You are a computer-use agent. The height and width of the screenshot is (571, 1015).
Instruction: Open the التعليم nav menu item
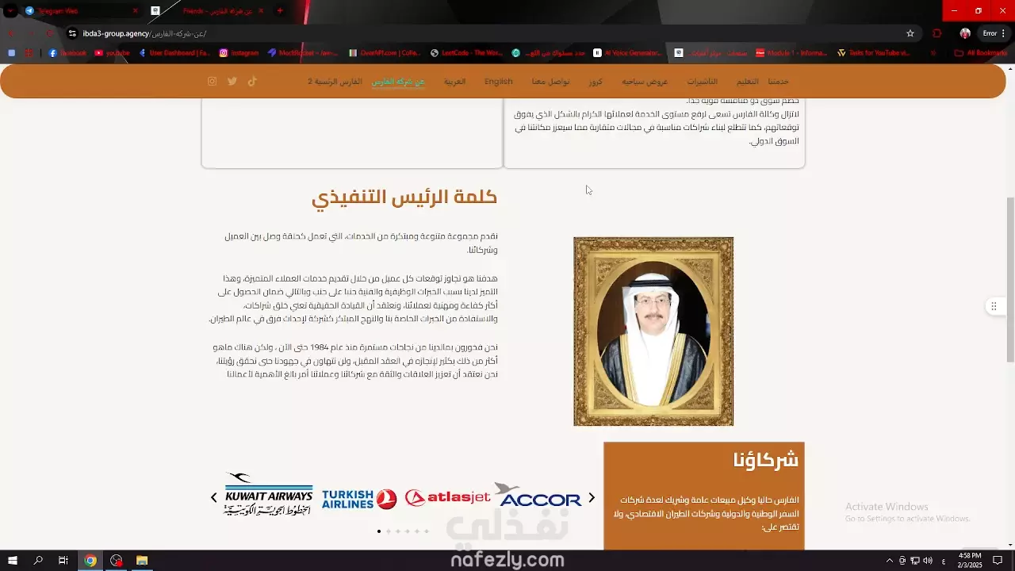click(x=748, y=82)
